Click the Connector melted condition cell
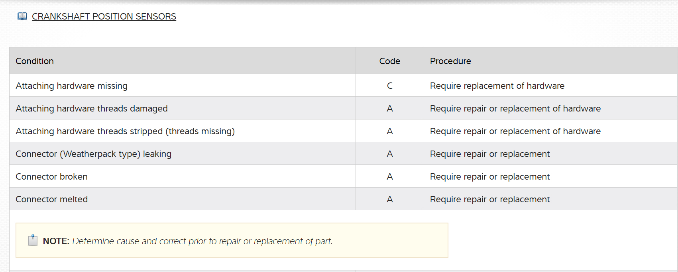 52,199
